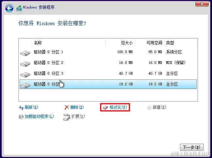Click drive icon for 分区 3

coord(25,75)
